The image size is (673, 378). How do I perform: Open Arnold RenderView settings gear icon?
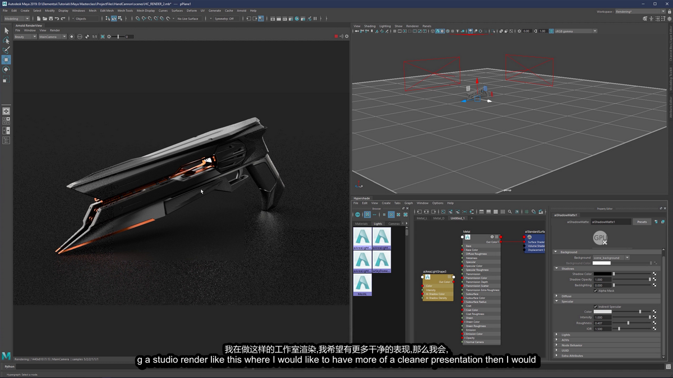tap(347, 36)
